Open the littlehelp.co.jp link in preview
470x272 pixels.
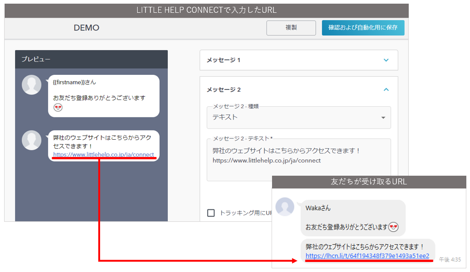tap(103, 155)
